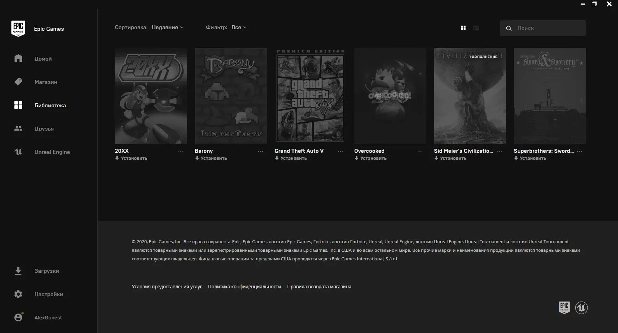Click the Epic Games text label
This screenshot has height=333, width=618.
(49, 29)
